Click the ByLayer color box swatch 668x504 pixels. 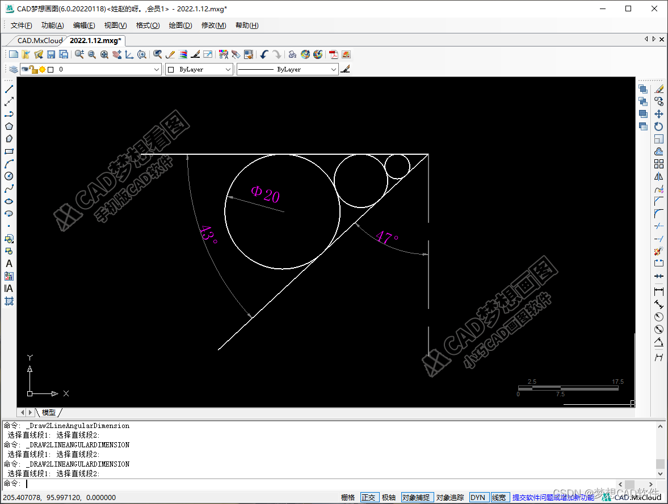point(171,69)
